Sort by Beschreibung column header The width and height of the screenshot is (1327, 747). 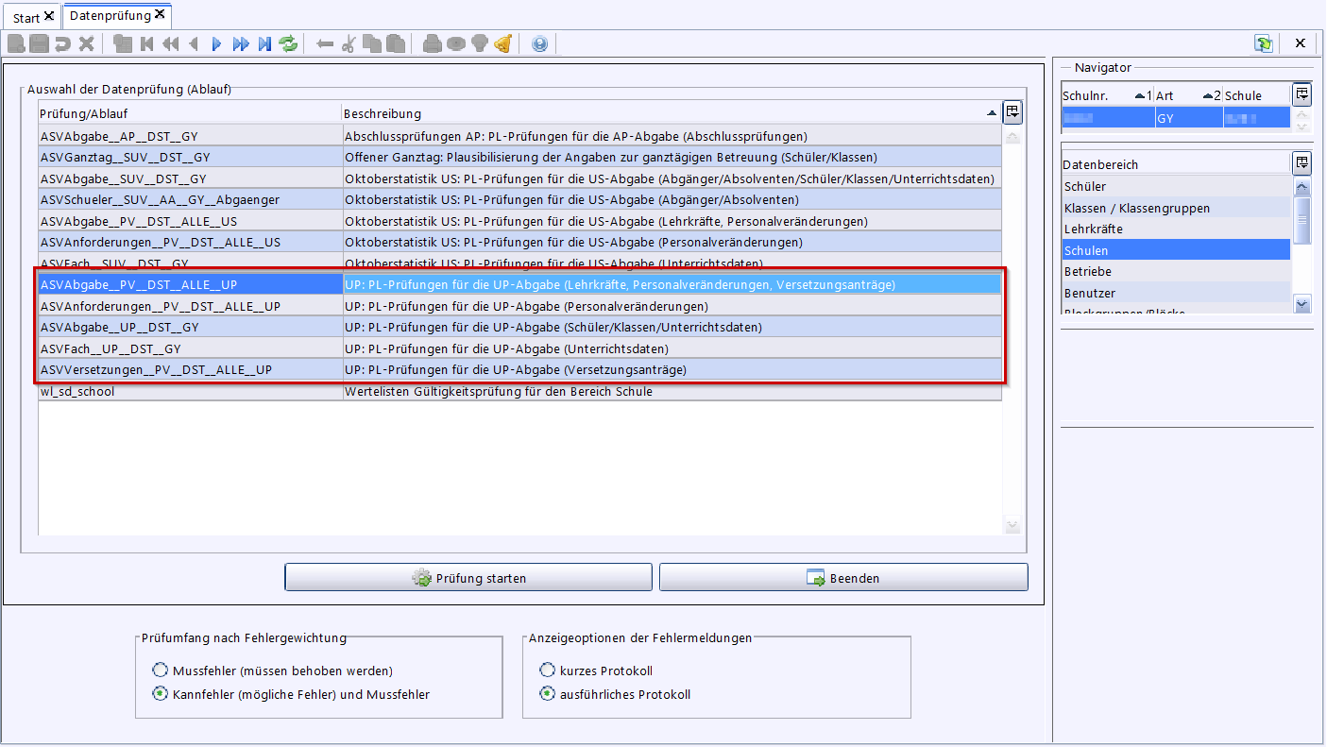point(671,113)
